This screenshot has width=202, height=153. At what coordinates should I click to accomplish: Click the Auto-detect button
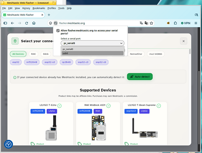(140, 77)
